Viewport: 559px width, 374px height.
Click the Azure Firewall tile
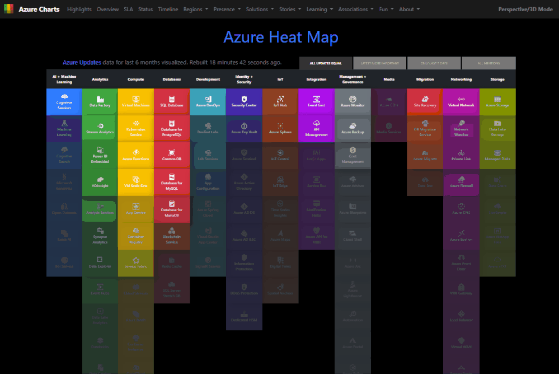[x=461, y=183]
